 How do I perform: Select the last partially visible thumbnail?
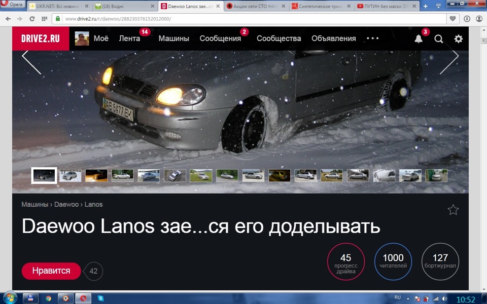pos(436,176)
